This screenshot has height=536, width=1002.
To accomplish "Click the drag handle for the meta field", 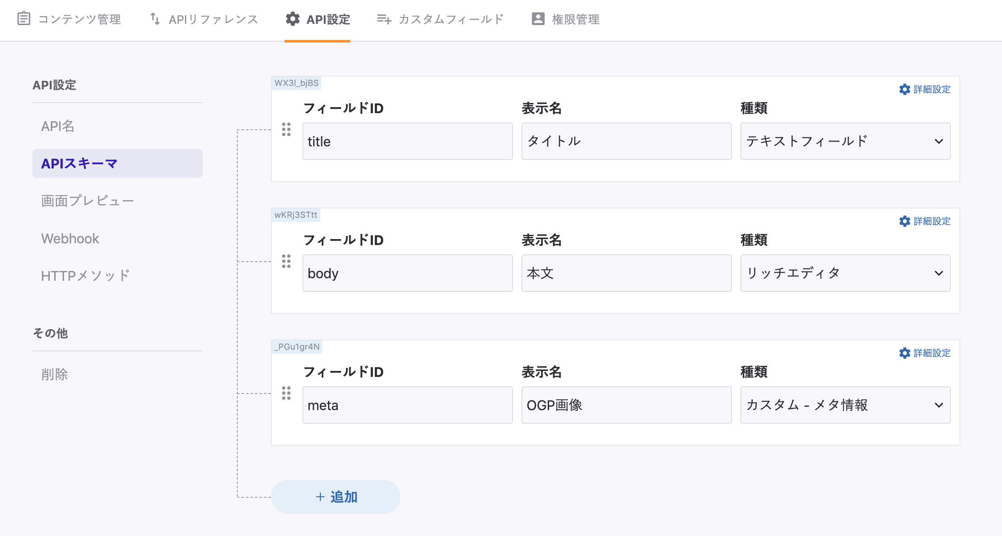I will [x=286, y=393].
